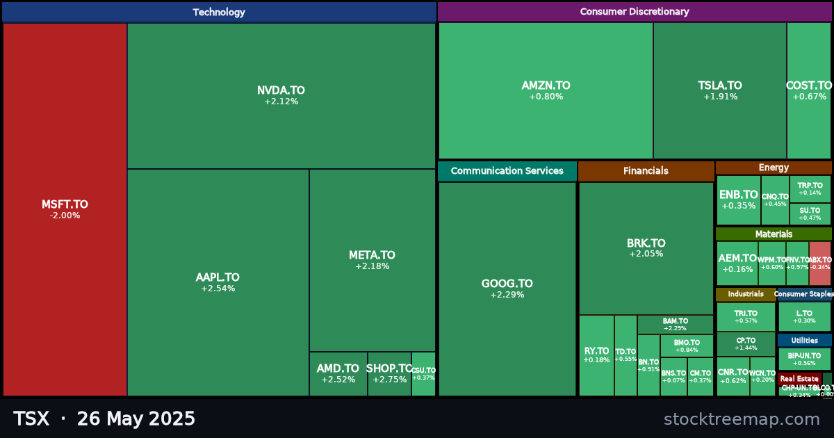This screenshot has width=834, height=438.
Task: Open the NVDA.TO +2.12% tile
Action: pyautogui.click(x=281, y=96)
